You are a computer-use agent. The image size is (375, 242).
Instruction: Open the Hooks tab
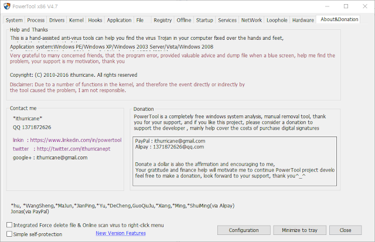[95, 20]
